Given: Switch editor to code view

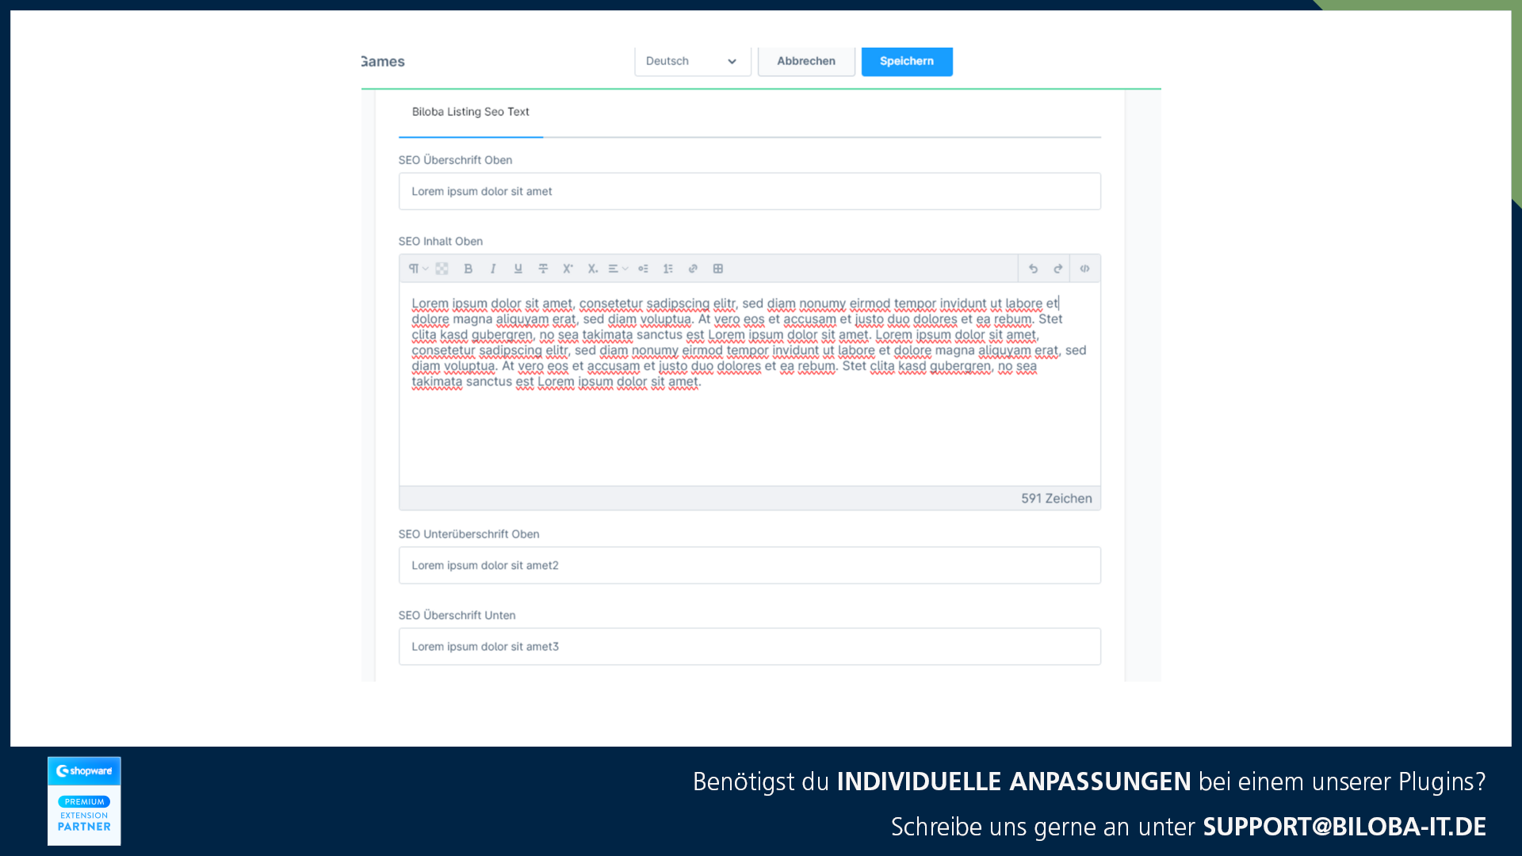Looking at the screenshot, I should (1084, 269).
